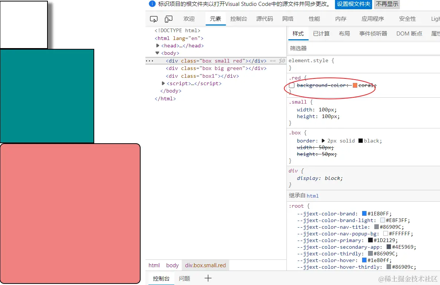Viewport: 440px width, 285px height.
Task: Click the display block declaration
Action: (320, 178)
